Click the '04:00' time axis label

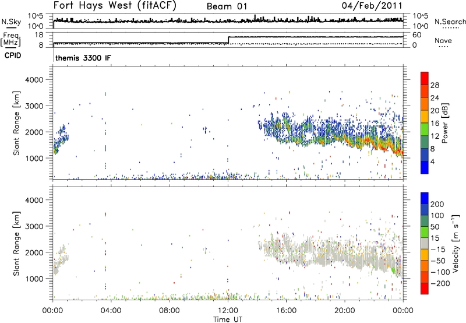pyautogui.click(x=111, y=311)
